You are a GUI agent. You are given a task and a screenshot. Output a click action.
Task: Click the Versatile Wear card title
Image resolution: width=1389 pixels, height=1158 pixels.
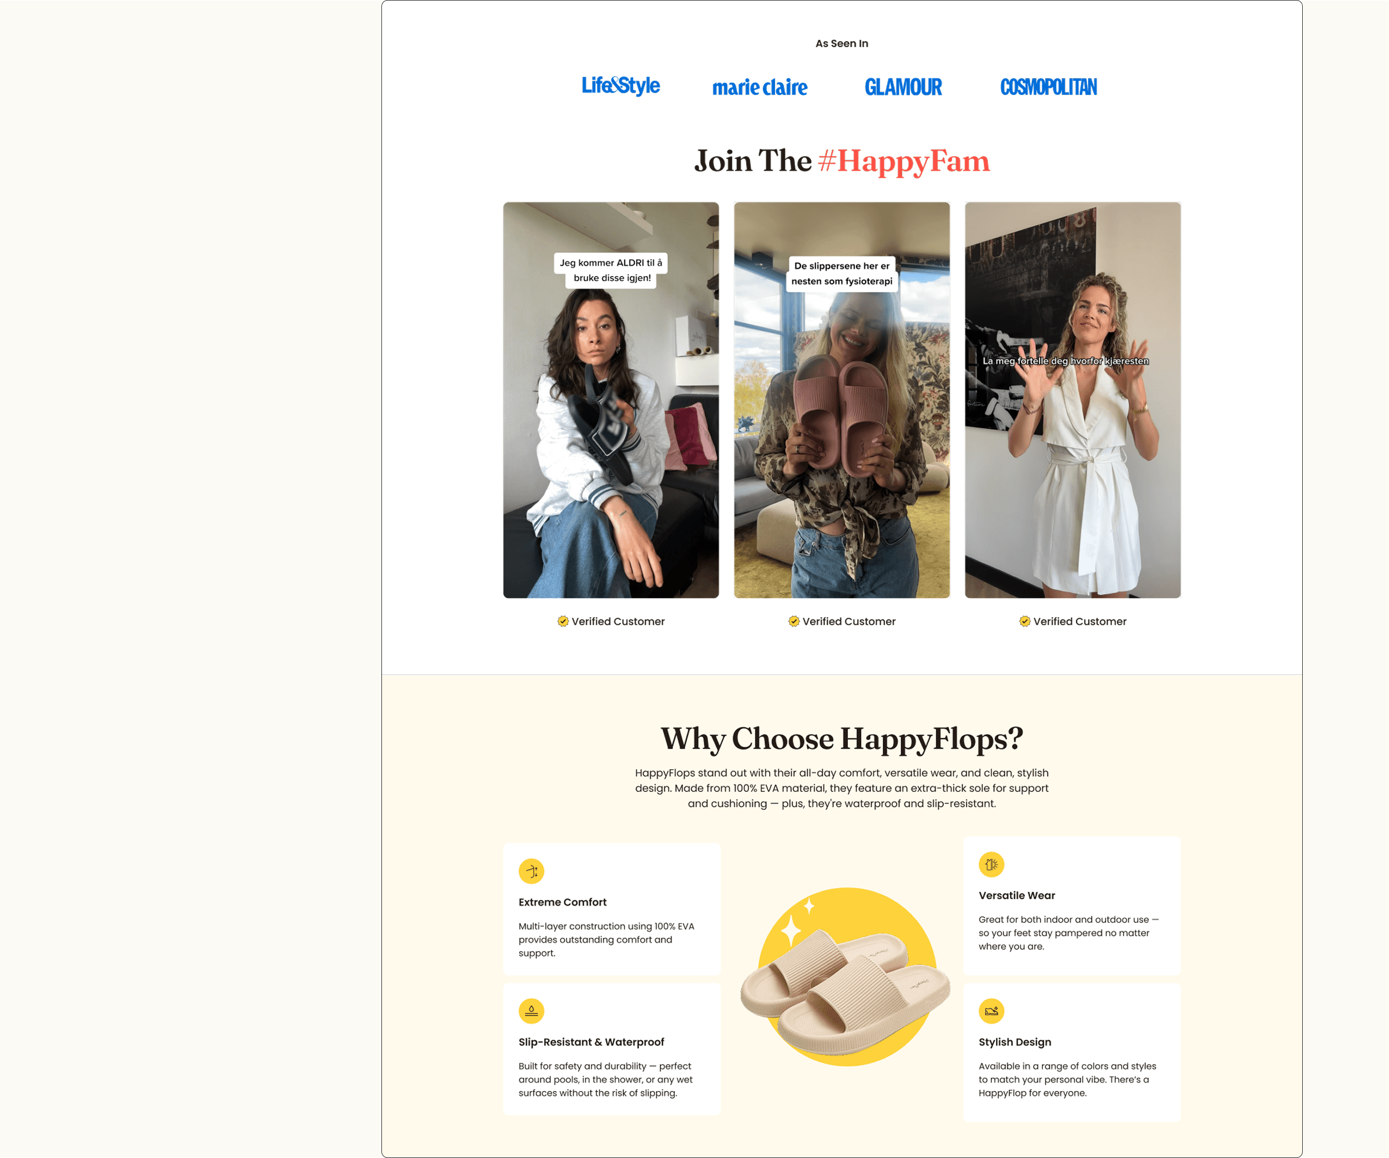coord(1017,895)
